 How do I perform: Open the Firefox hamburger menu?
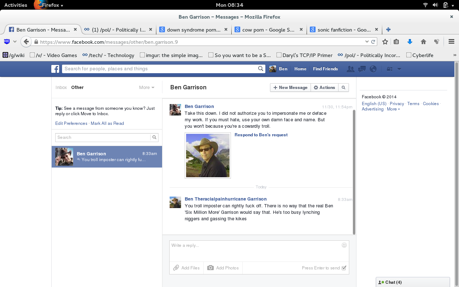(x=451, y=42)
